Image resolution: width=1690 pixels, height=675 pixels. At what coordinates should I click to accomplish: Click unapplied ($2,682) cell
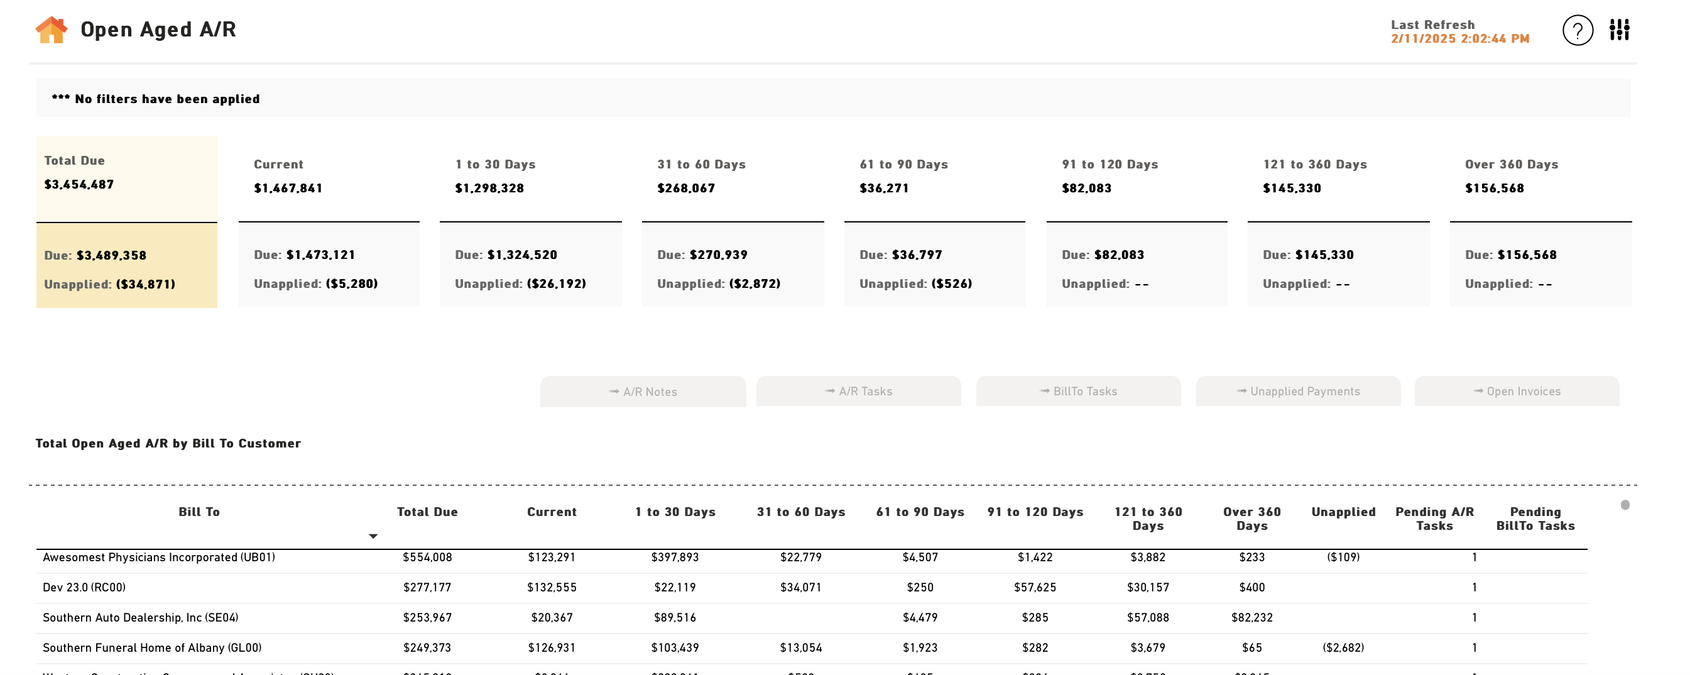(1343, 648)
